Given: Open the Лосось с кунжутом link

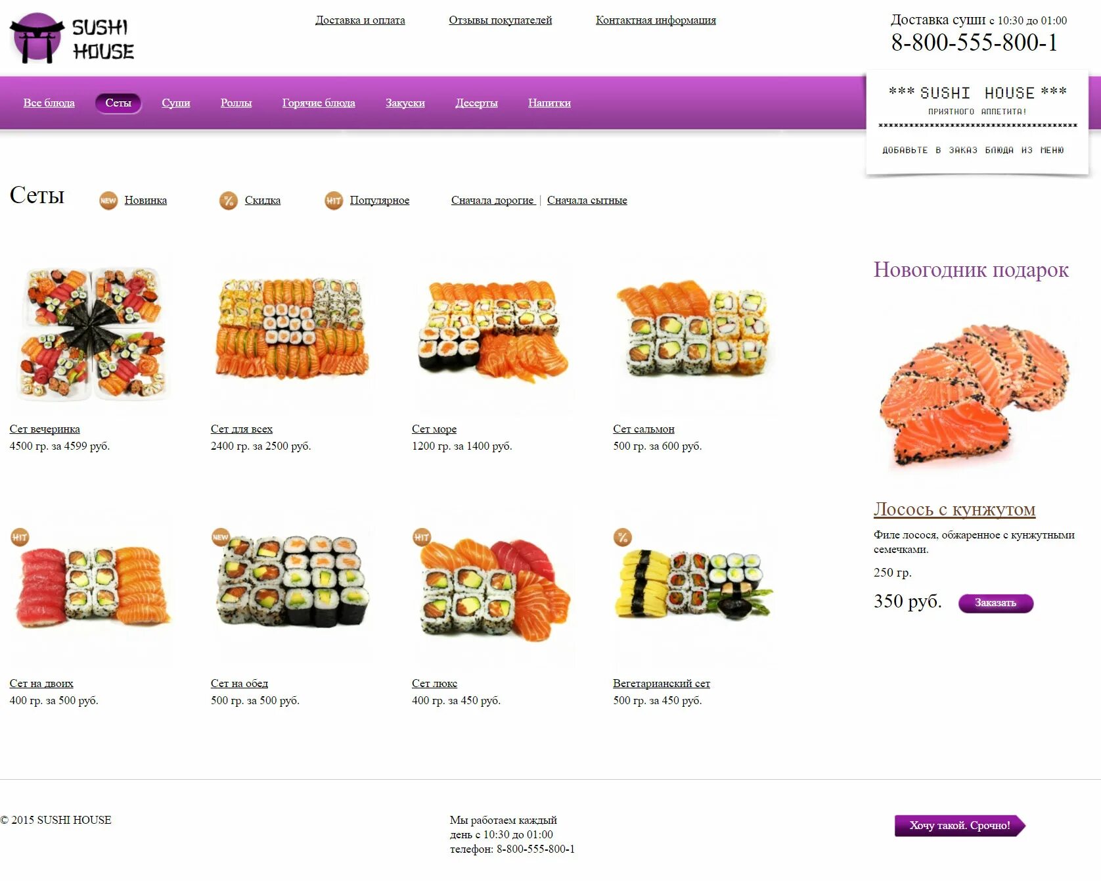Looking at the screenshot, I should click(x=955, y=510).
